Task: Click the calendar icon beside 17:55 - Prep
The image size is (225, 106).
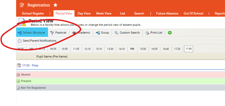Action: point(19,65)
